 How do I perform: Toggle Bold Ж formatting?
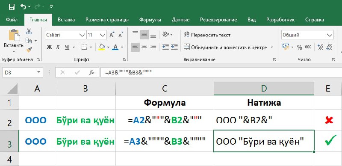tap(49, 47)
